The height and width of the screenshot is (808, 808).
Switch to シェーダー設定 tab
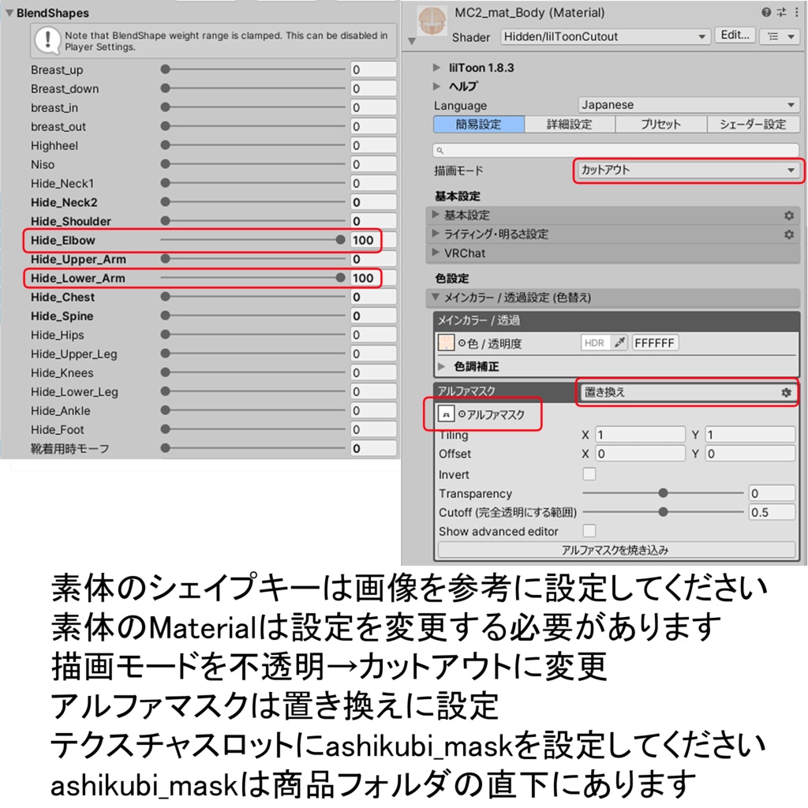753,124
